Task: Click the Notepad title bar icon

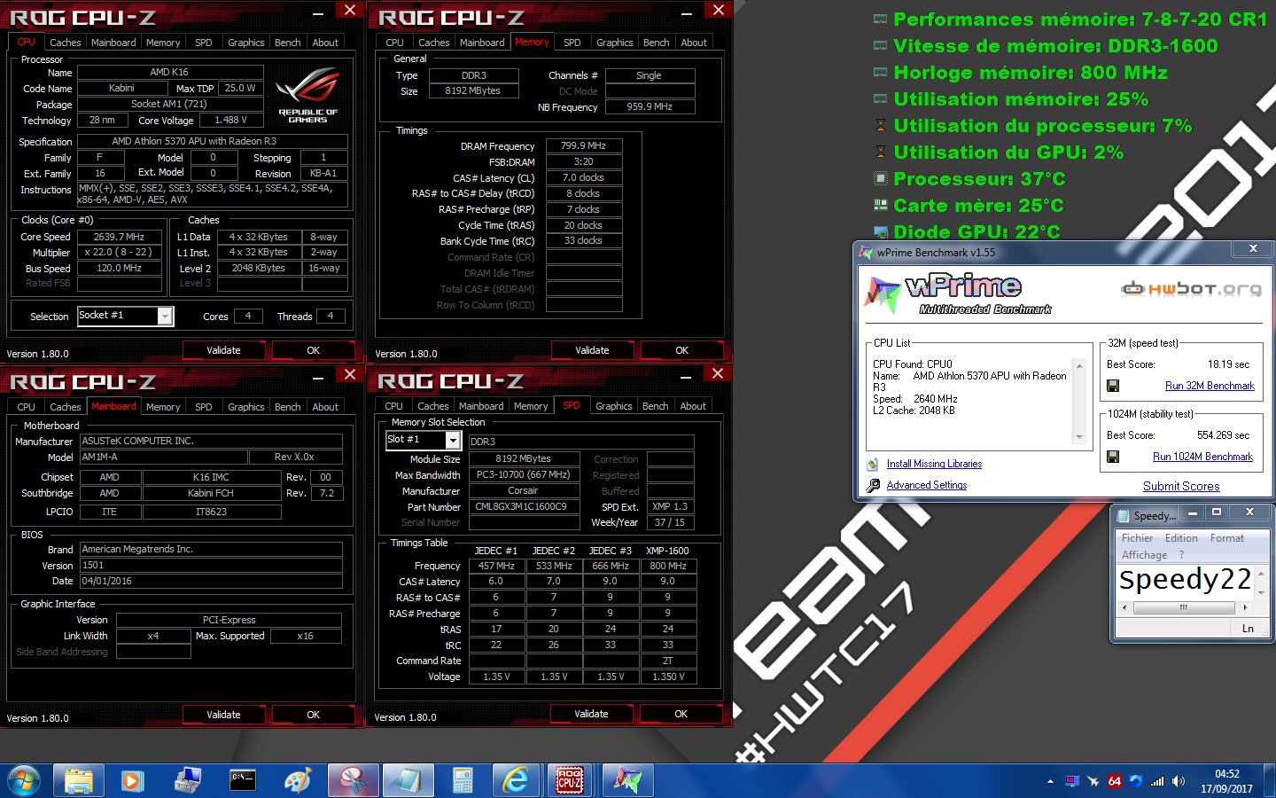Action: coord(1123,515)
